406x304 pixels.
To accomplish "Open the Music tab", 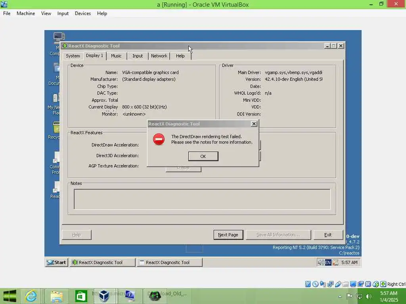I will coord(116,56).
